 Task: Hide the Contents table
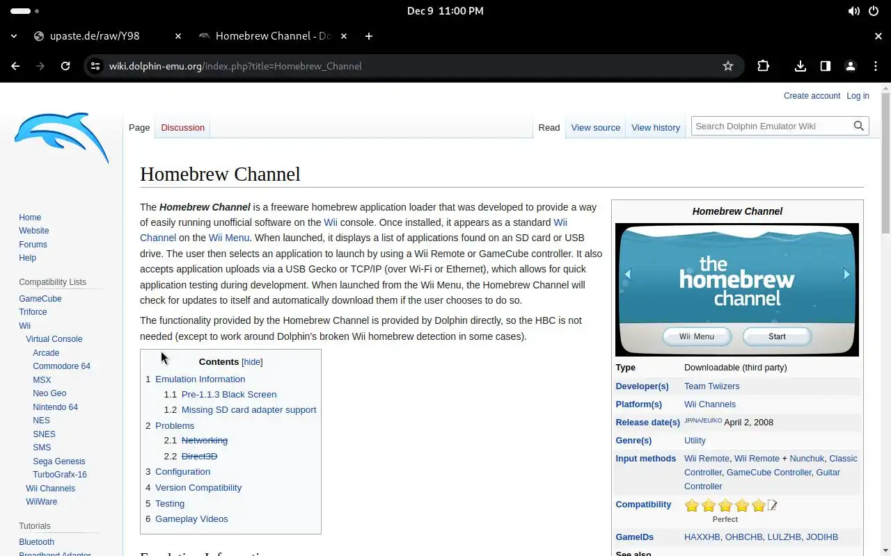pyautogui.click(x=252, y=362)
